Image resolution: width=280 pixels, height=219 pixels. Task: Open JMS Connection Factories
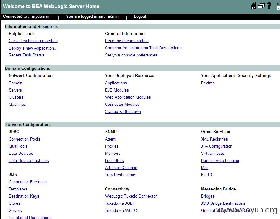(x=28, y=182)
